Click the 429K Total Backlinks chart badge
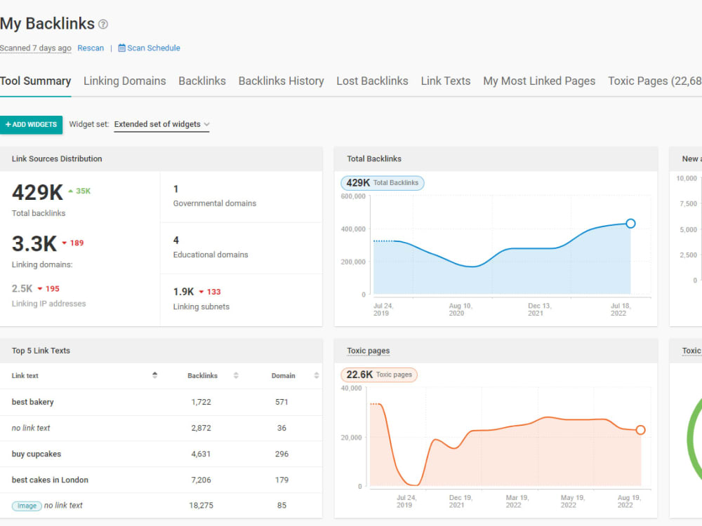Image resolution: width=702 pixels, height=526 pixels. (x=383, y=183)
